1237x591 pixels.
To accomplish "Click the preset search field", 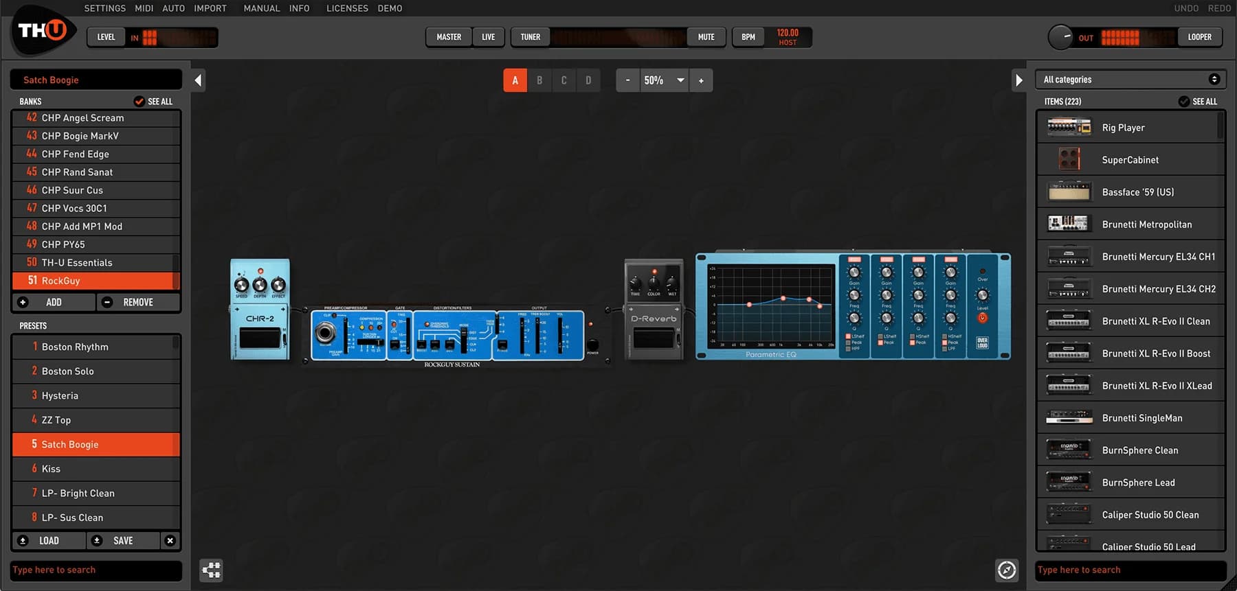I will coord(96,570).
